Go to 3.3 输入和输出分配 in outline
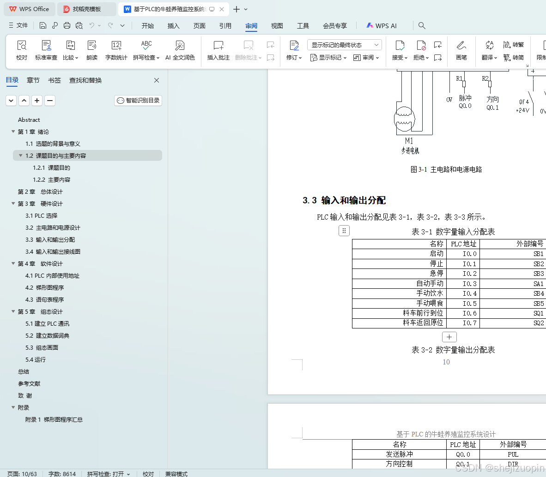The height and width of the screenshot is (477, 546). [x=50, y=239]
